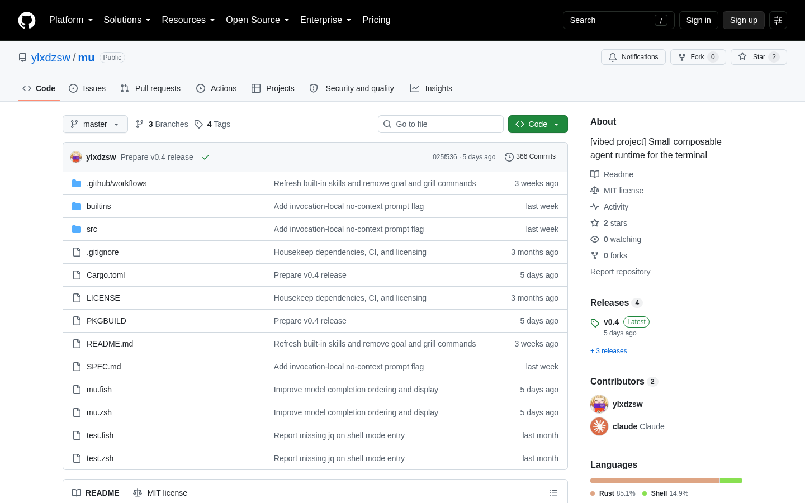This screenshot has height=503, width=805.
Task: Open the Solutions menu
Action: tap(127, 20)
